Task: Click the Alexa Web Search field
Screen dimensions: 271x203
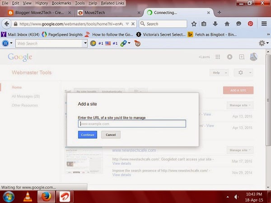Action: click(x=49, y=43)
